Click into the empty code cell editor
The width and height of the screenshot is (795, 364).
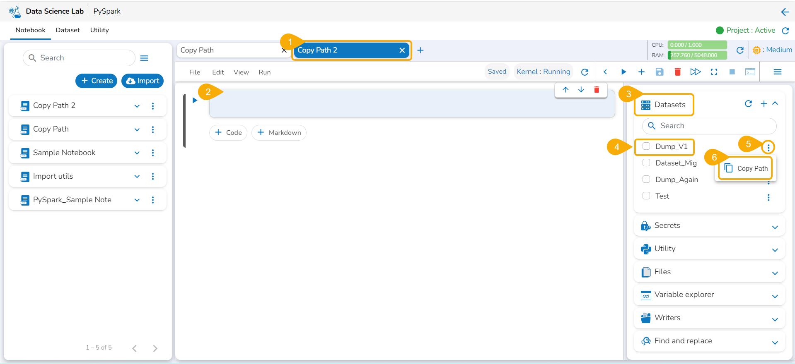(412, 104)
